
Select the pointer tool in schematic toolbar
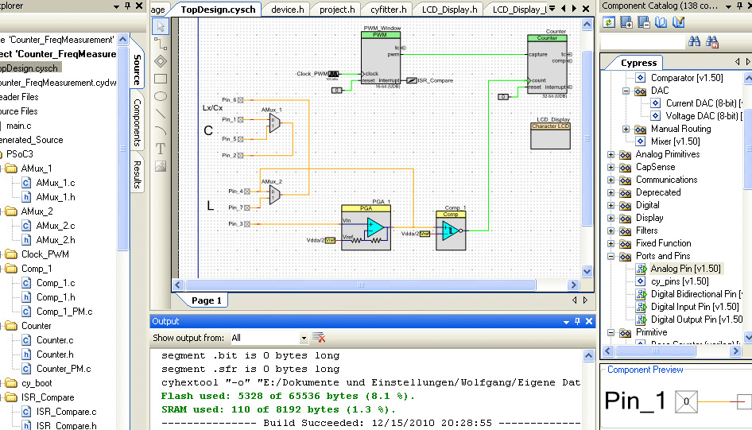(x=161, y=26)
